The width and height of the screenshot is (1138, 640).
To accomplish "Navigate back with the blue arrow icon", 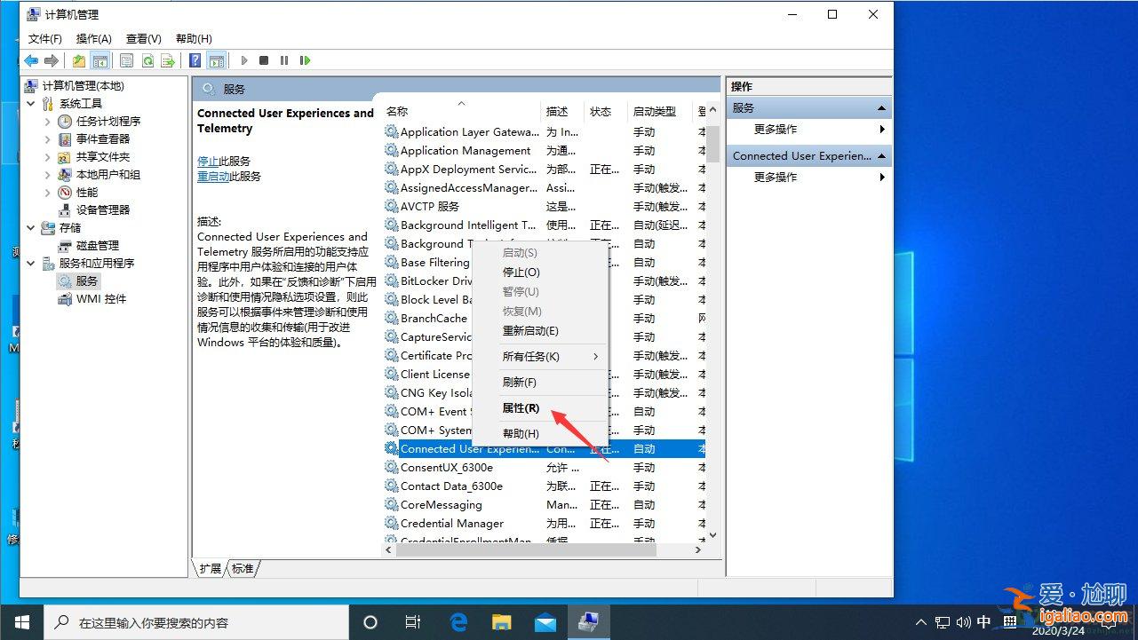I will pyautogui.click(x=31, y=59).
